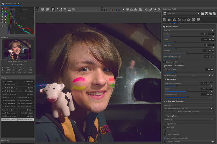Image resolution: width=217 pixels, height=144 pixels.
Task: Switch to P3090042.ORF editor tab
Action: pyautogui.click(x=11, y=3)
